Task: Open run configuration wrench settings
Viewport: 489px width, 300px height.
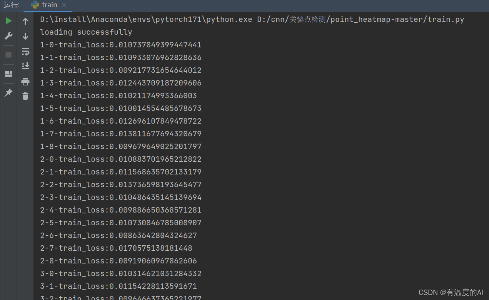Action: tap(8, 36)
